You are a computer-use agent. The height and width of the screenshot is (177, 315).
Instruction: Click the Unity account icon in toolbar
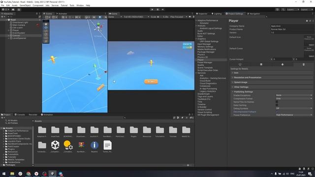(3, 9)
